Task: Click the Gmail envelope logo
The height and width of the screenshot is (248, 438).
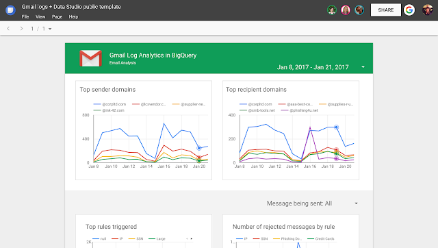Action: tap(90, 58)
